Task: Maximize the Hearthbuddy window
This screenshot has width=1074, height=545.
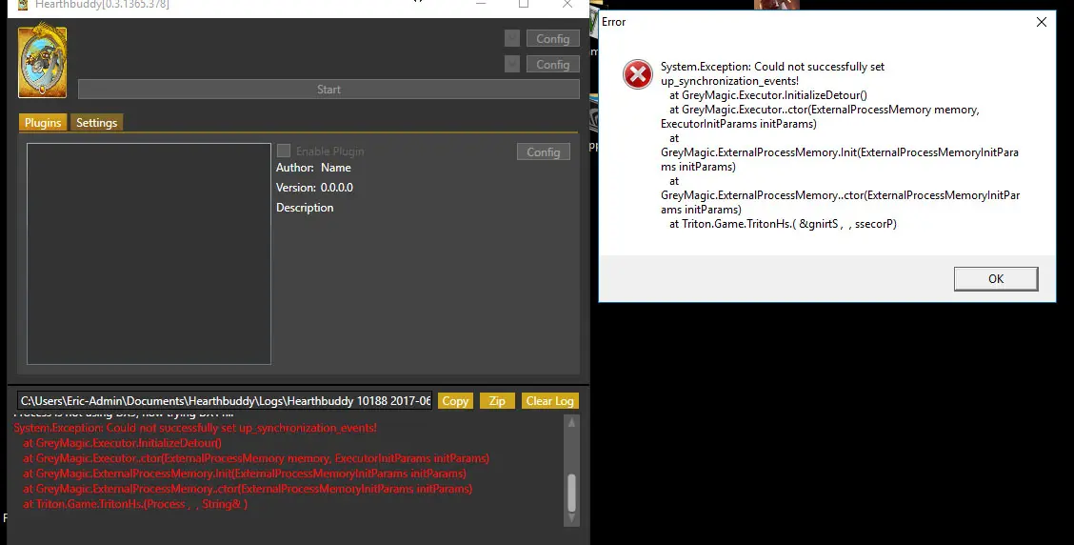Action: click(x=524, y=4)
